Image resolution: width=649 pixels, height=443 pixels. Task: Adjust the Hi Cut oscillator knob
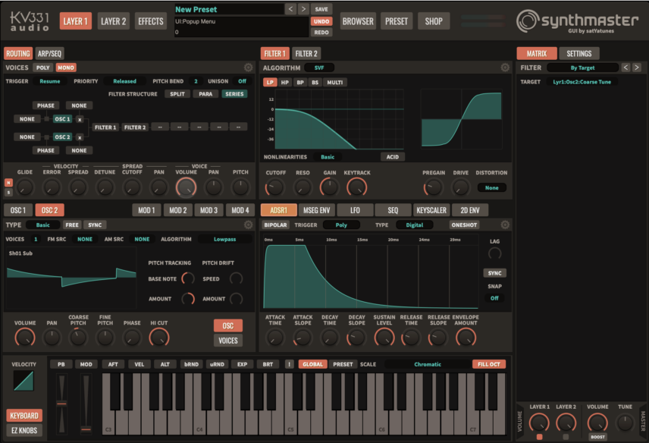coord(159,338)
